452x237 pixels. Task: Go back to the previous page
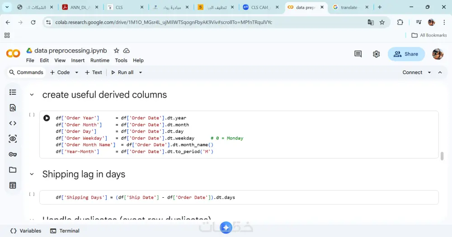8,22
